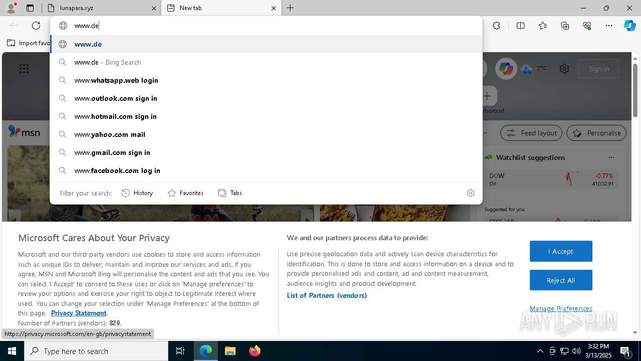This screenshot has width=641, height=361.
Task: Open File Explorer from taskbar
Action: [230, 351]
